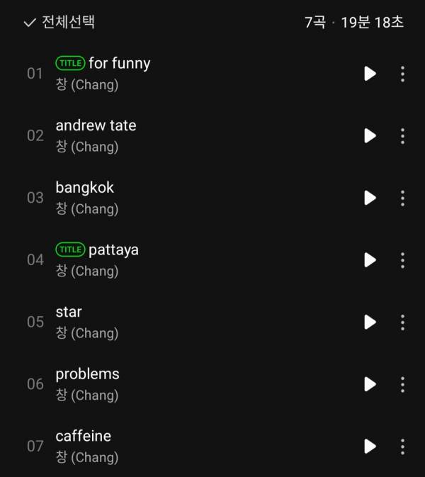The height and width of the screenshot is (477, 425).
Task: Show more options for 'problems'
Action: (x=402, y=384)
